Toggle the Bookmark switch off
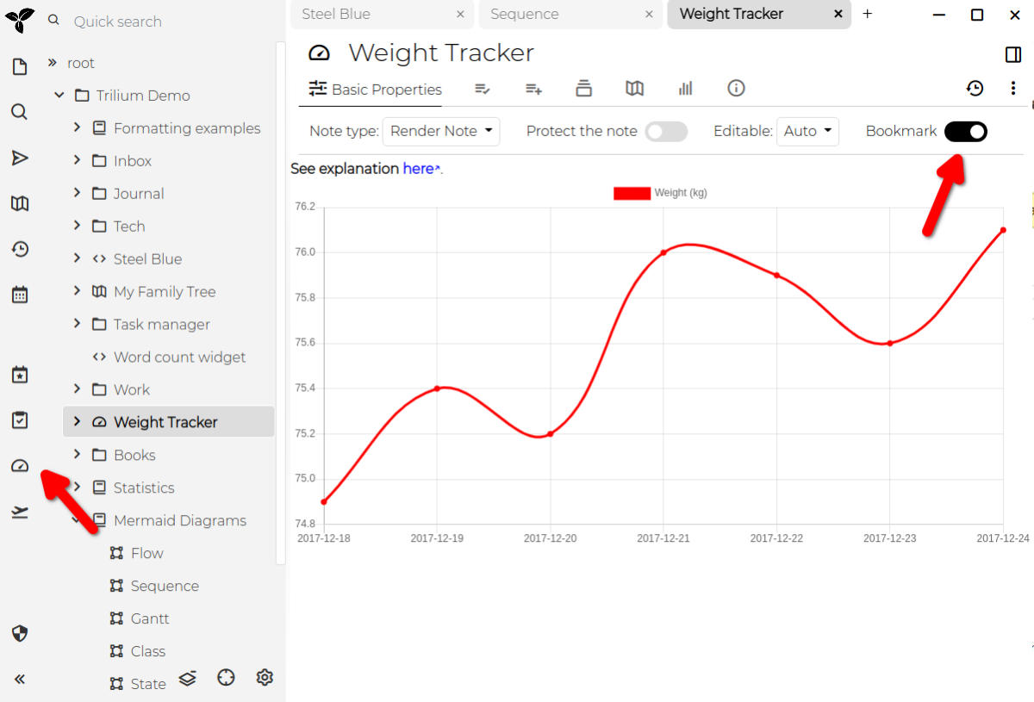This screenshot has height=702, width=1034. (x=965, y=132)
